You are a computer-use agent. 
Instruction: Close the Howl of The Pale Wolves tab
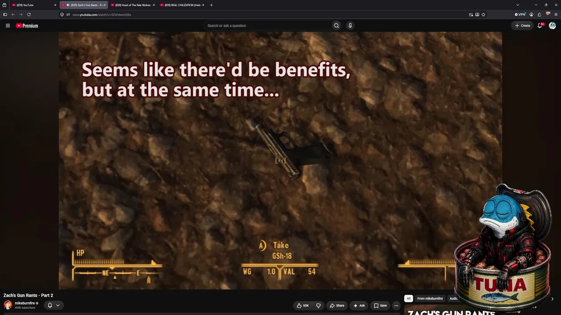tap(153, 5)
